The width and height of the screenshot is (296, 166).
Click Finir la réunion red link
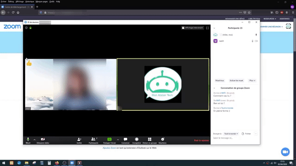(x=202, y=141)
